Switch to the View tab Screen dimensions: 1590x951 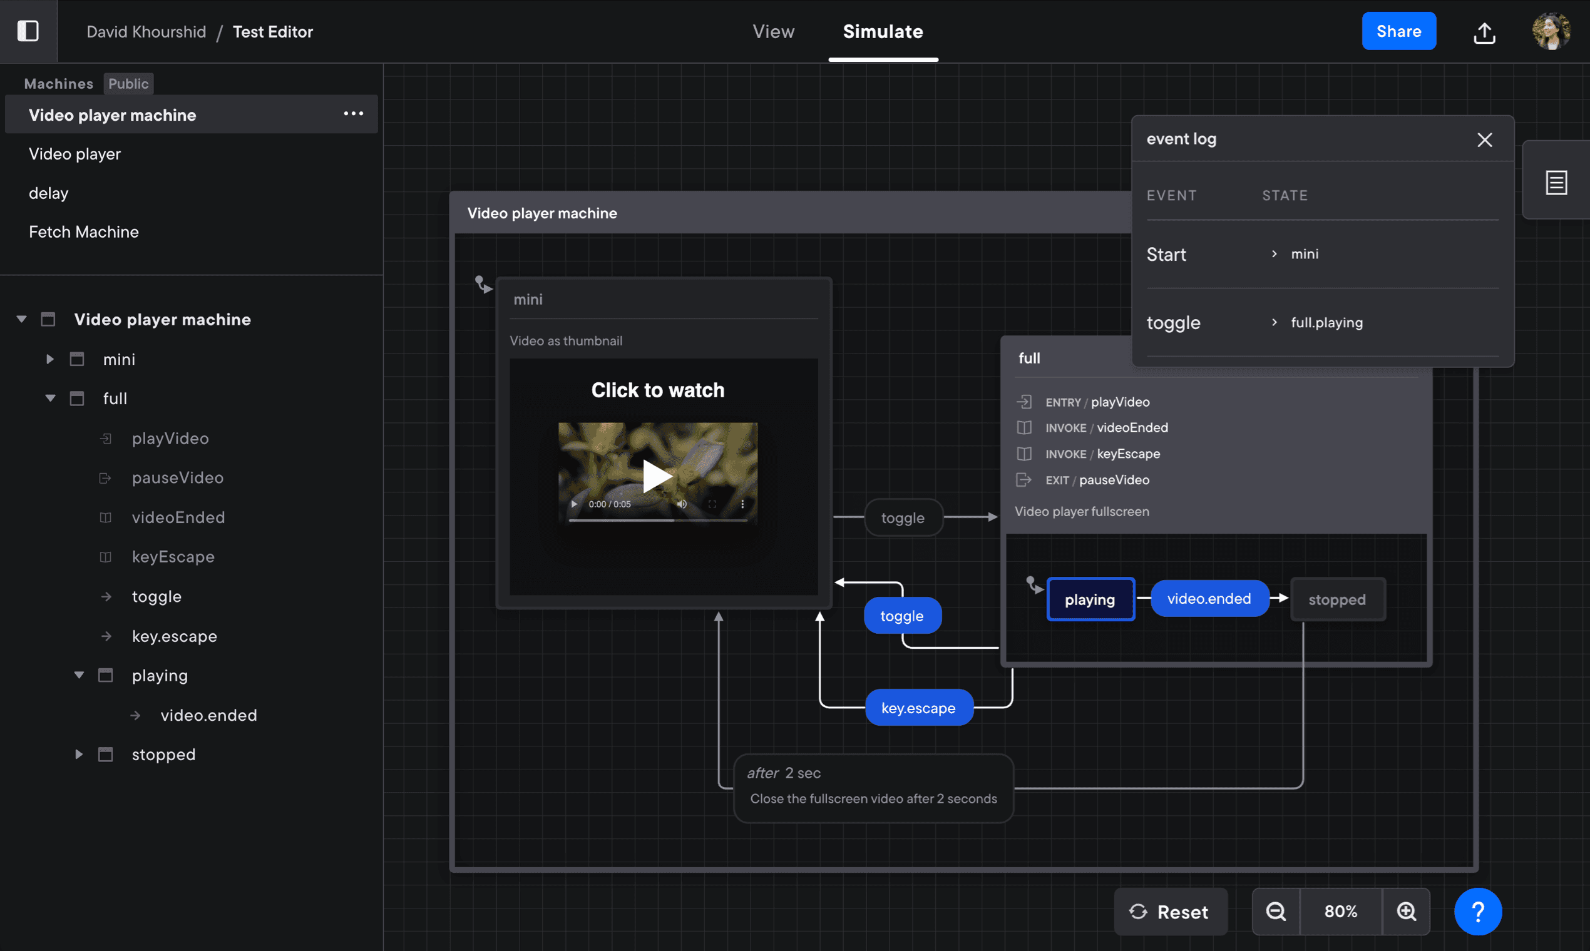(x=772, y=31)
